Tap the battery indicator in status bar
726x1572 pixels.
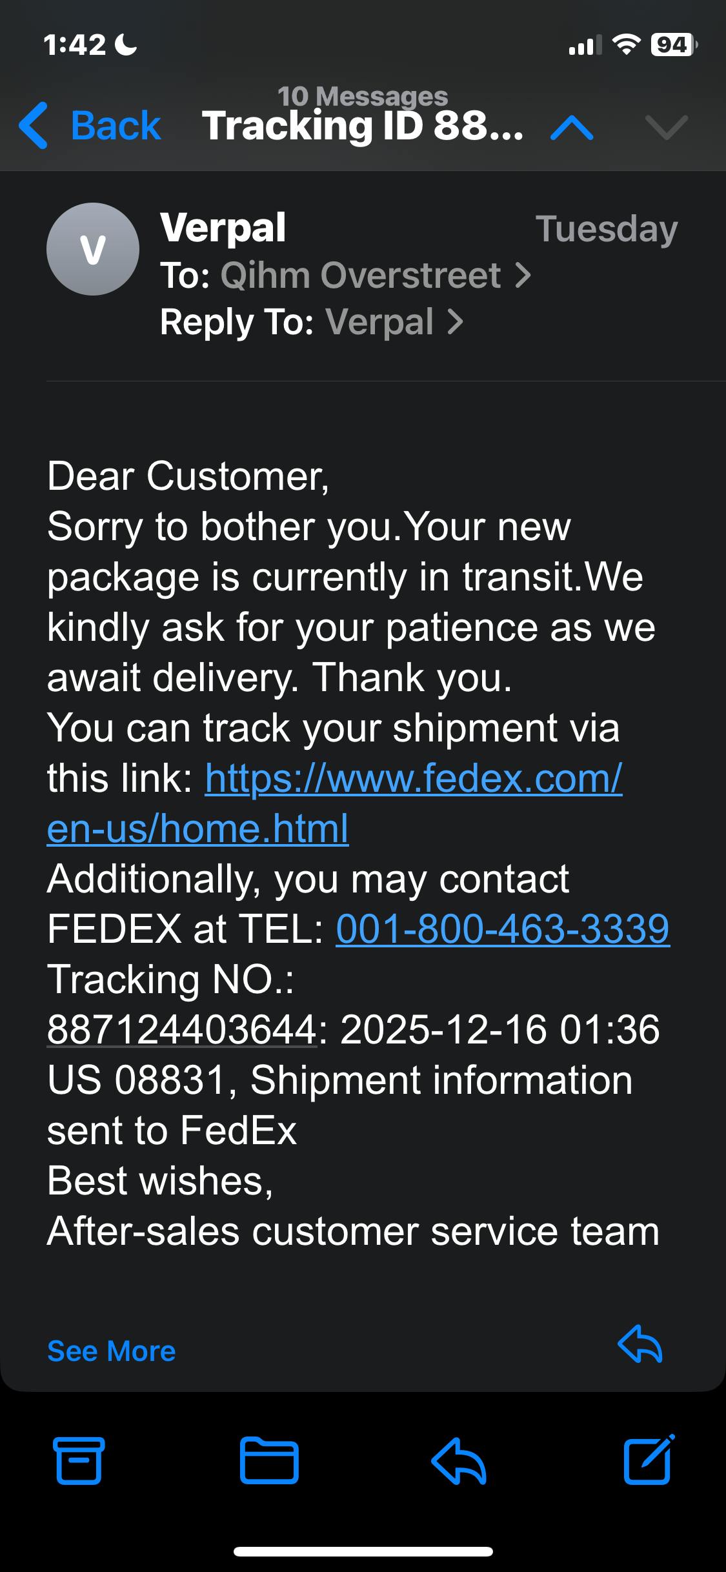tap(673, 45)
